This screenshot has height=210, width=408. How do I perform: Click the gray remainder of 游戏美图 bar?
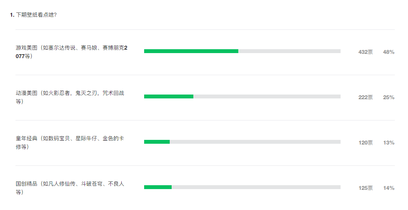[289, 51]
